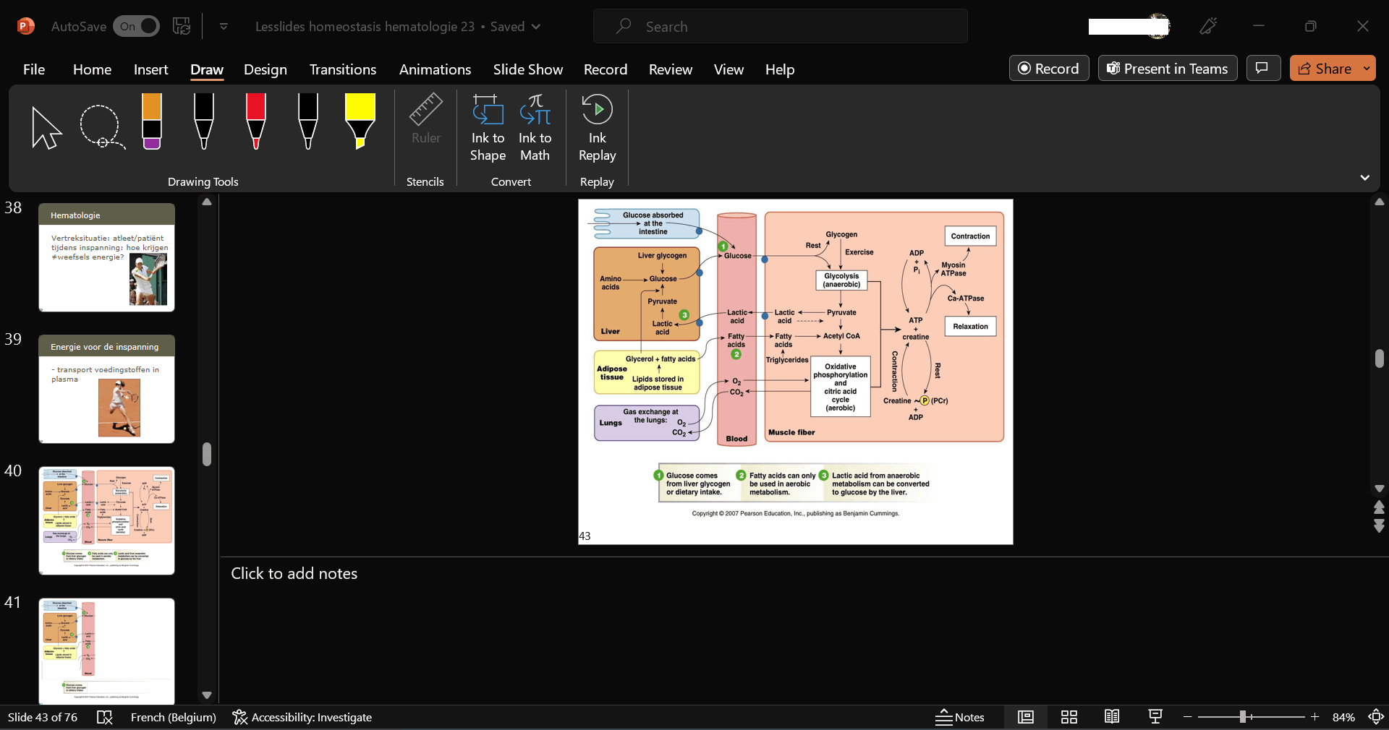Image resolution: width=1389 pixels, height=730 pixels.
Task: Switch to Normal view icon
Action: coord(1026,717)
